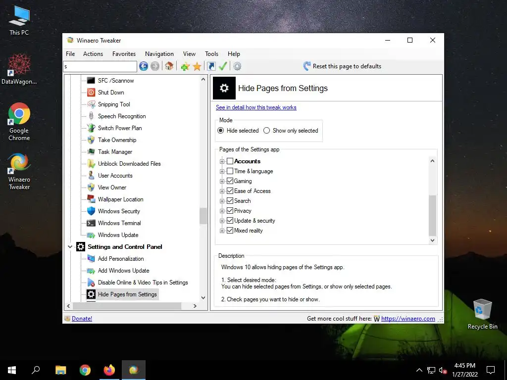Uncheck the Gaming checkbox

[230, 181]
